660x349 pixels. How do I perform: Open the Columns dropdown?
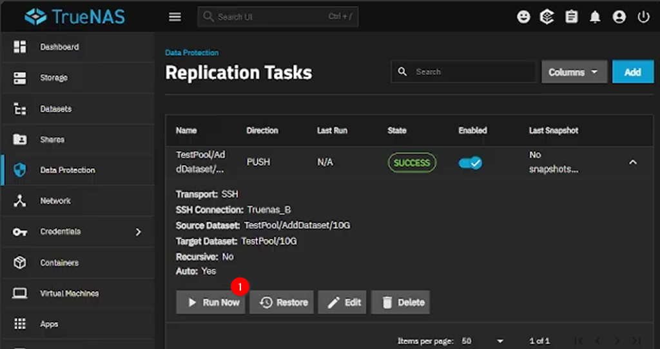tap(574, 73)
